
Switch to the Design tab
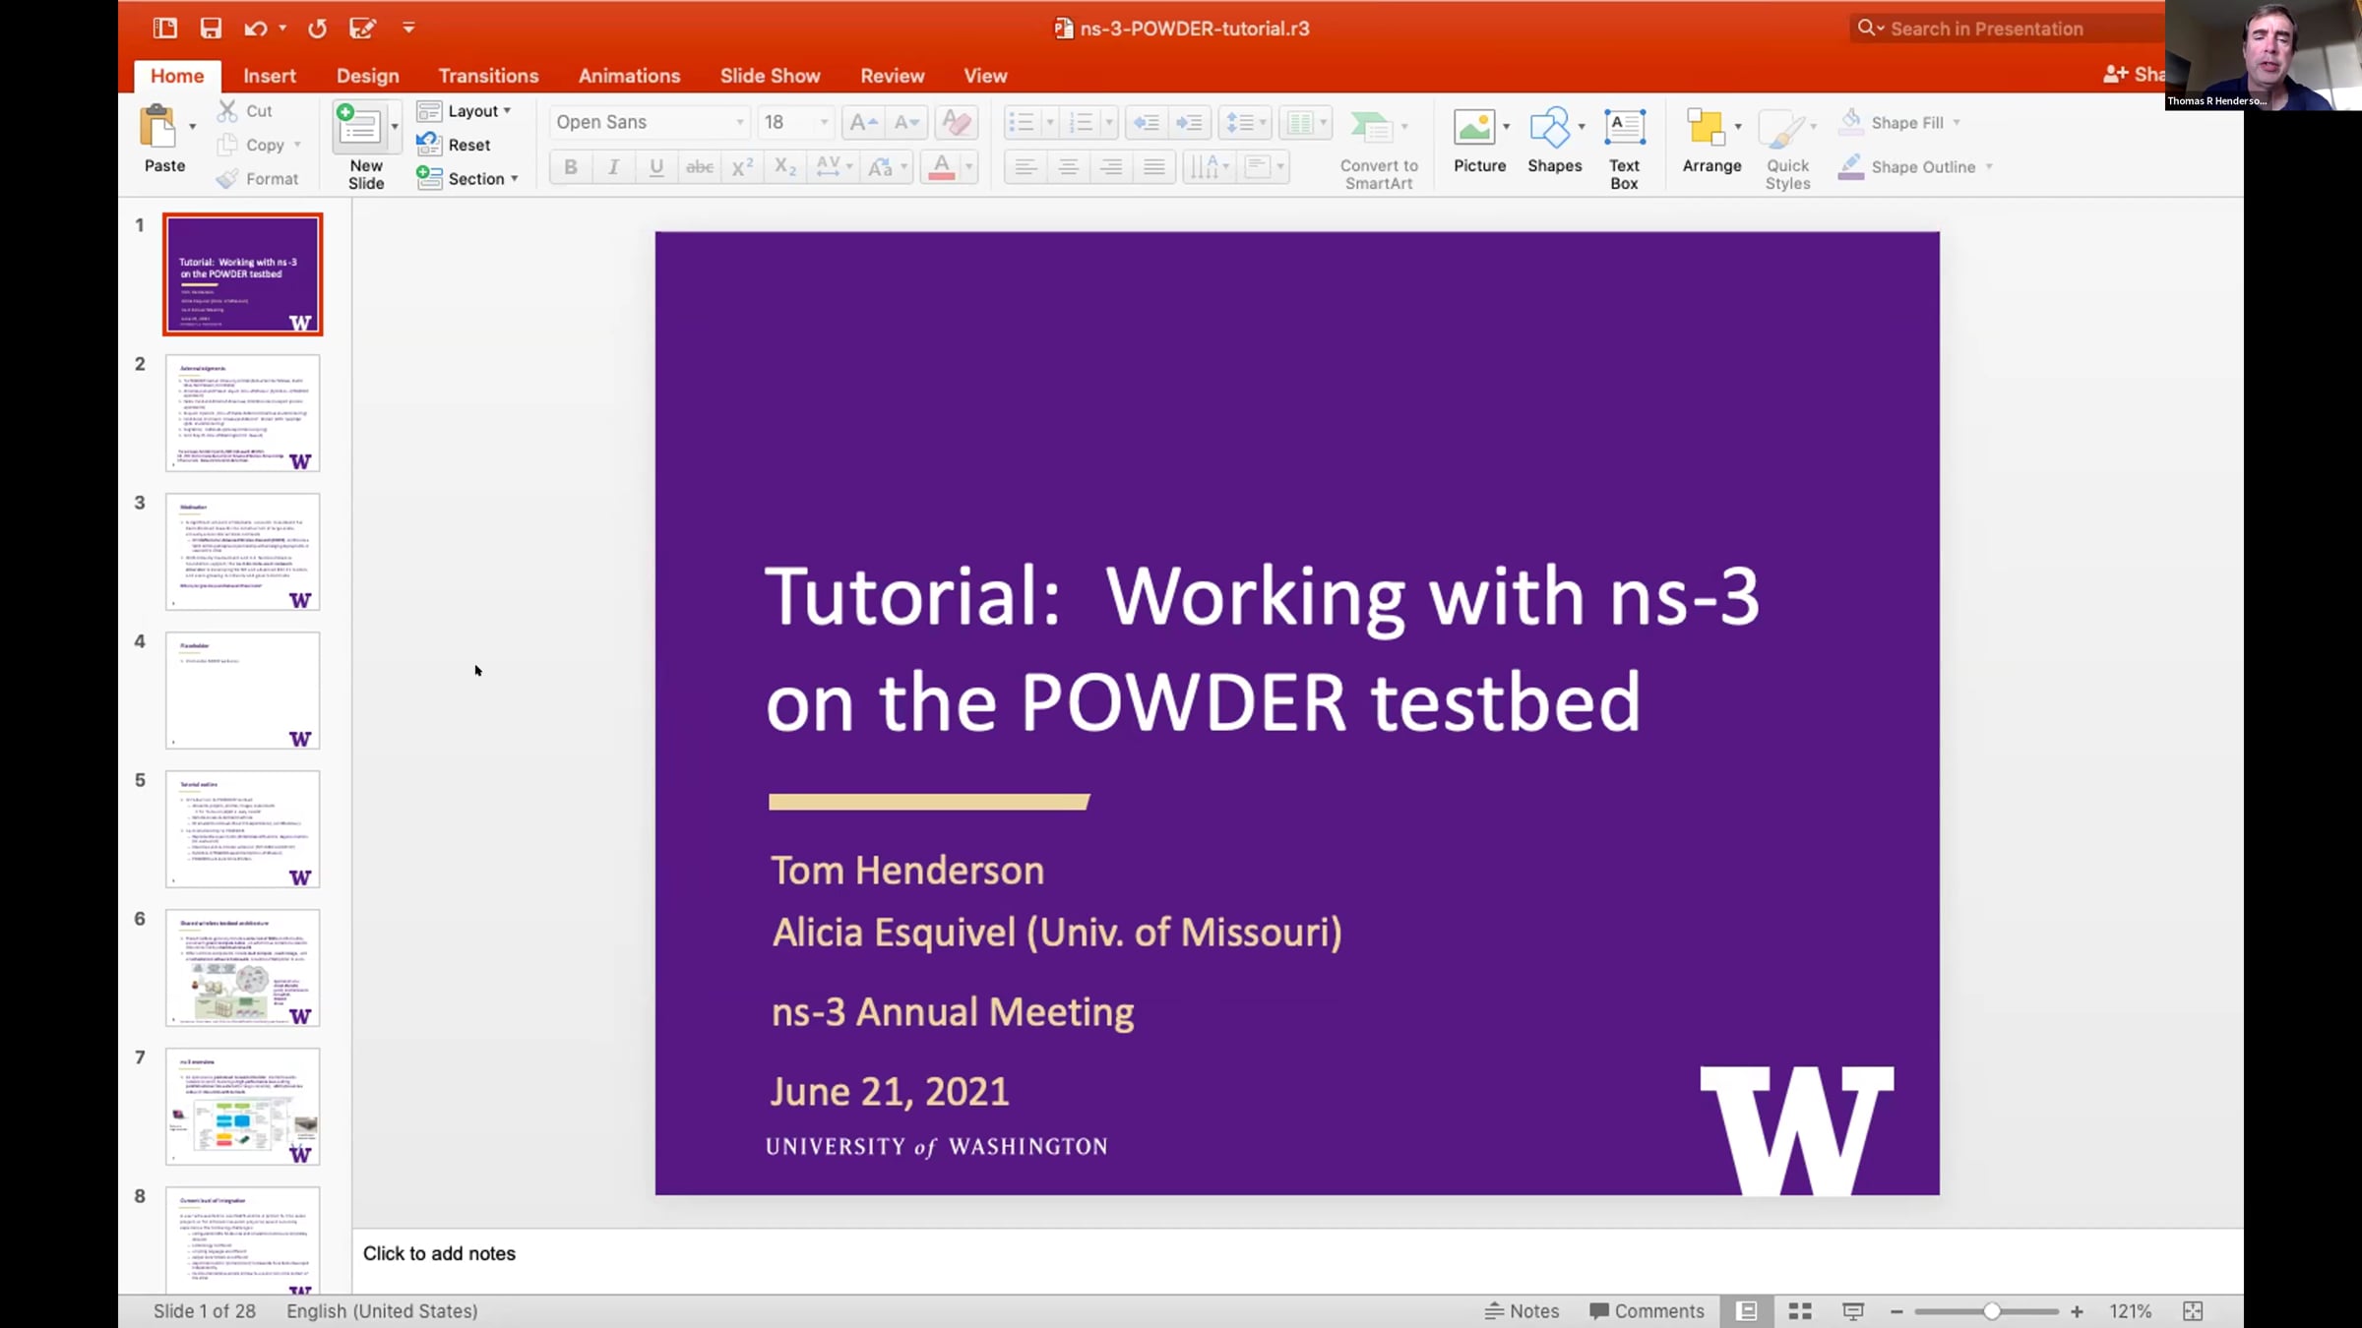pyautogui.click(x=368, y=76)
